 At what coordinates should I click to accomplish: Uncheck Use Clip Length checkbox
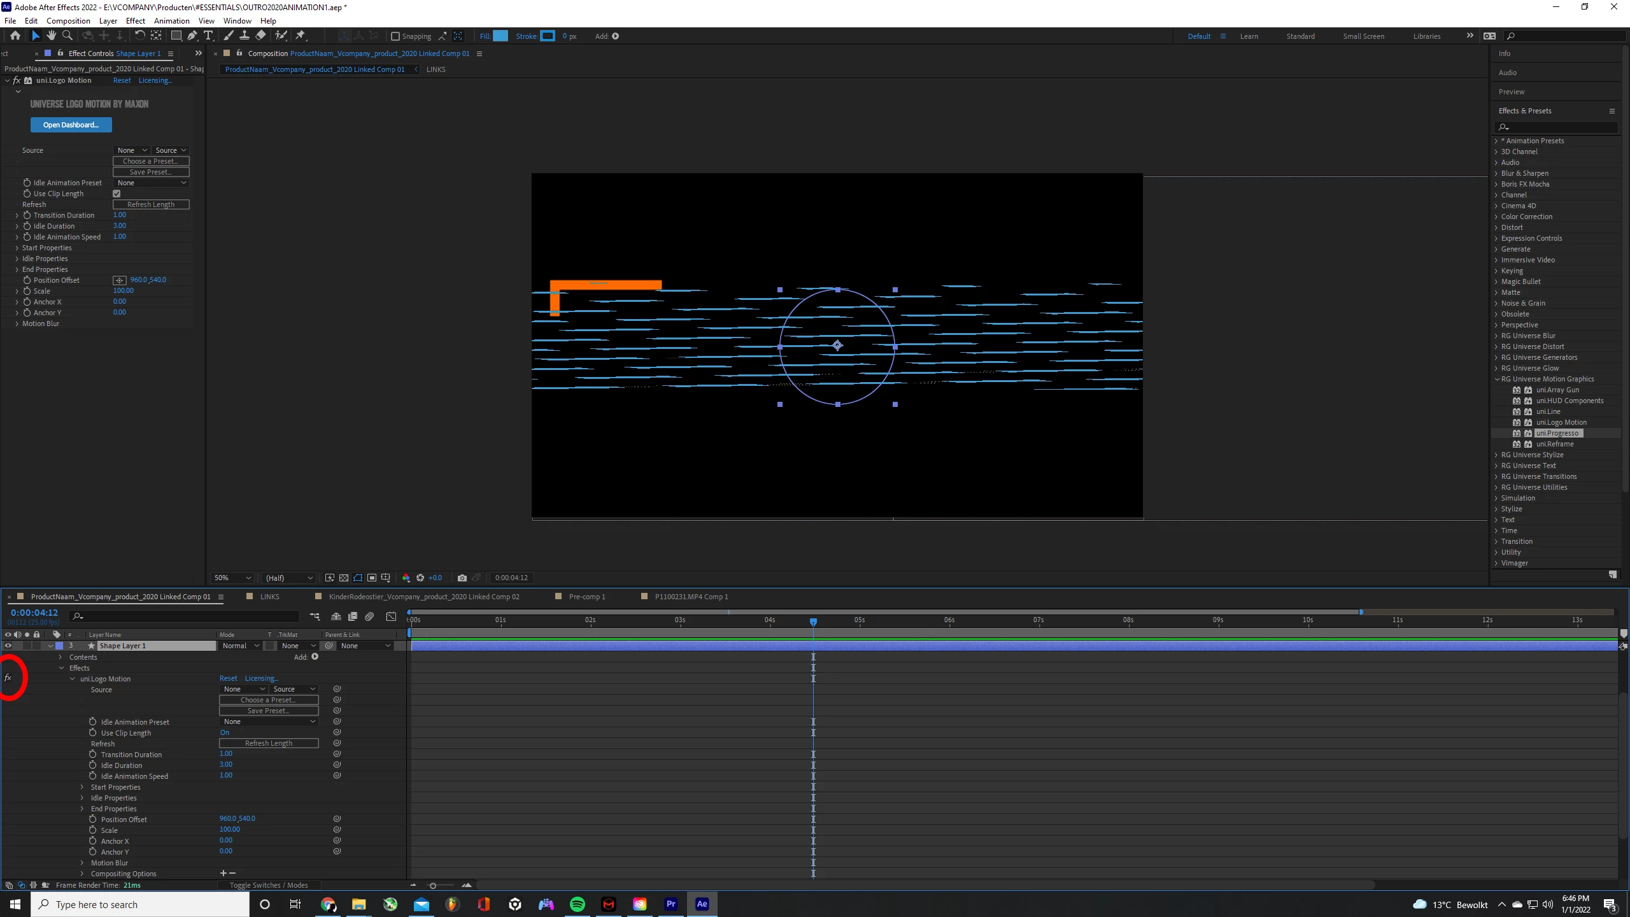point(117,194)
